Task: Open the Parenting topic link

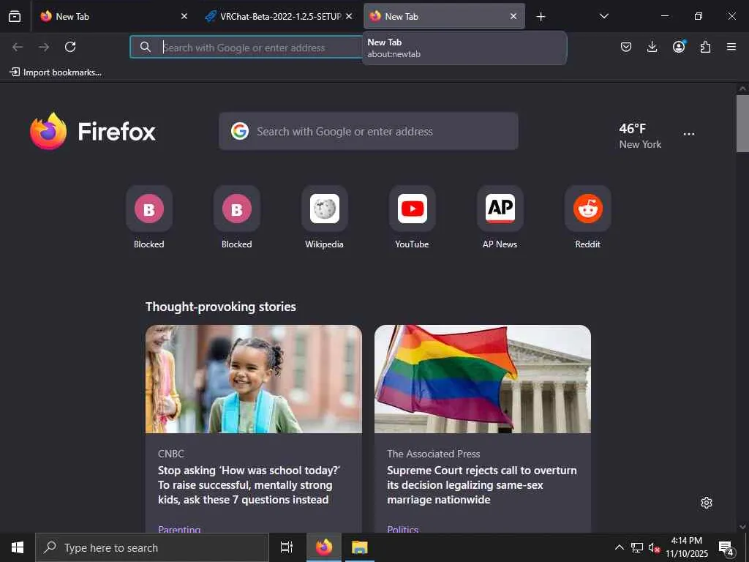Action: [179, 528]
